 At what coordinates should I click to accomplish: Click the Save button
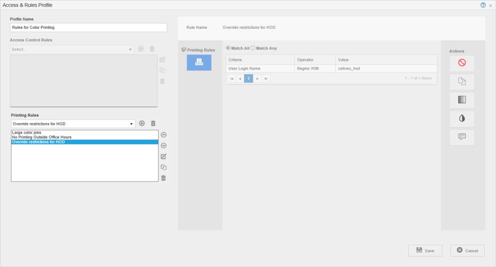click(x=425, y=251)
